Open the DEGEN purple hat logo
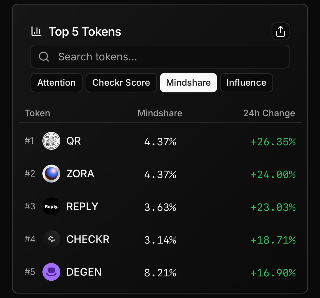Screen dimensions: 320x298 point(51,272)
